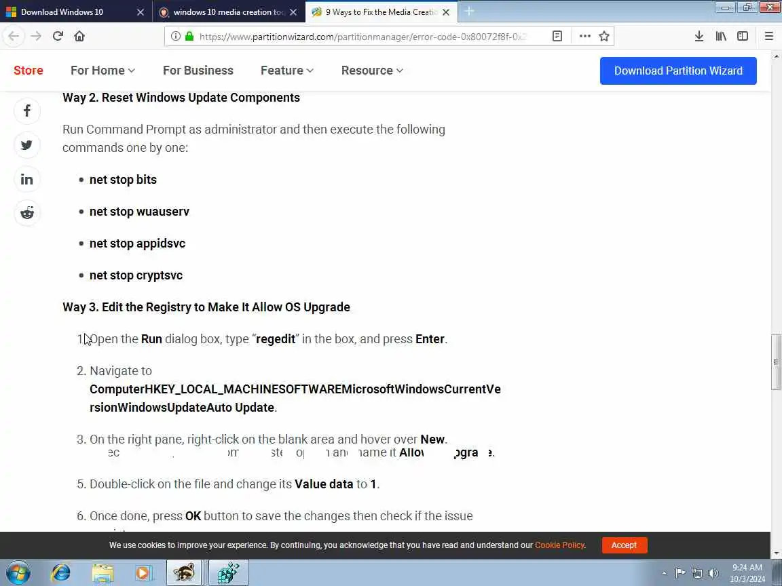The height and width of the screenshot is (586, 782).
Task: Open the Cookie Policy link
Action: pos(559,545)
